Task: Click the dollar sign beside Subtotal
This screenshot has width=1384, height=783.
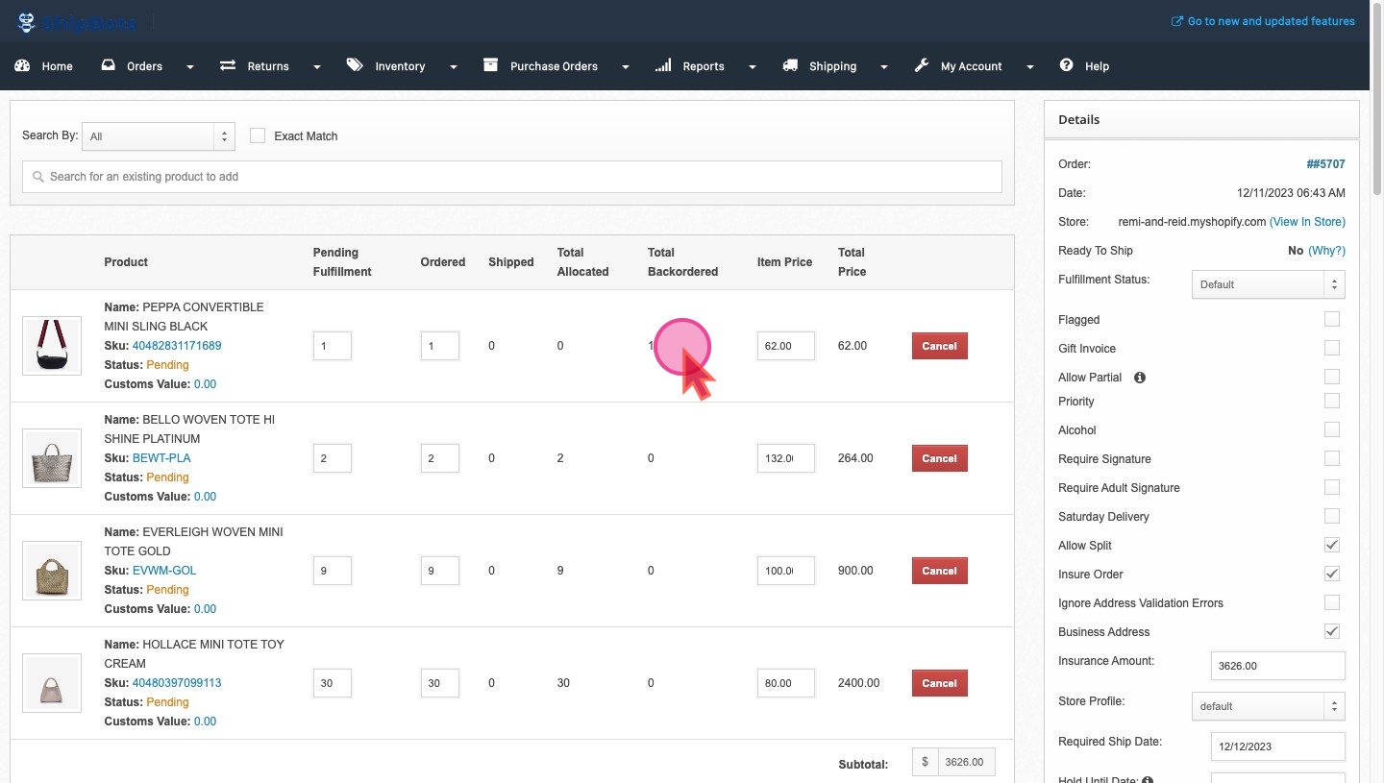Action: (x=925, y=762)
